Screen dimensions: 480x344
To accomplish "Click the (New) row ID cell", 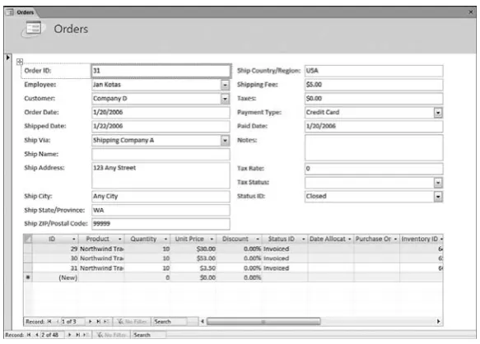I will coord(55,277).
